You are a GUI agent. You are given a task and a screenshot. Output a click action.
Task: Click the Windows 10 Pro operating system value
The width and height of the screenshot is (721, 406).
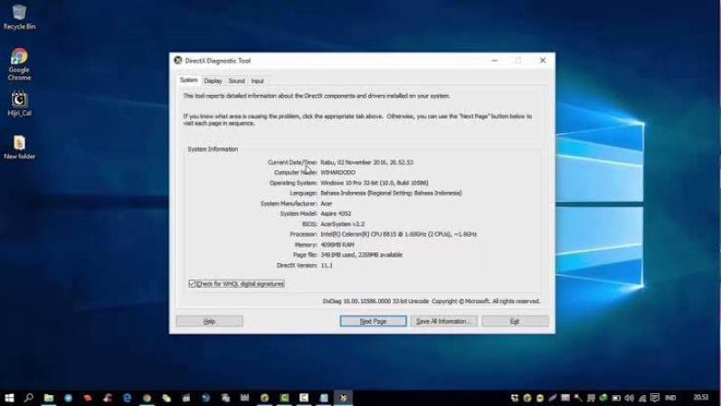(x=375, y=183)
